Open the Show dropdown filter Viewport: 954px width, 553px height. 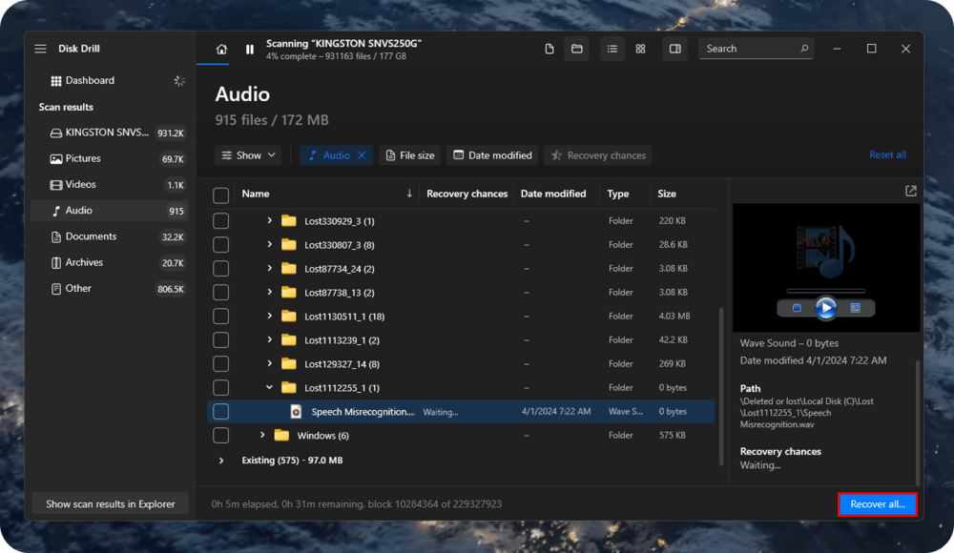tap(248, 155)
